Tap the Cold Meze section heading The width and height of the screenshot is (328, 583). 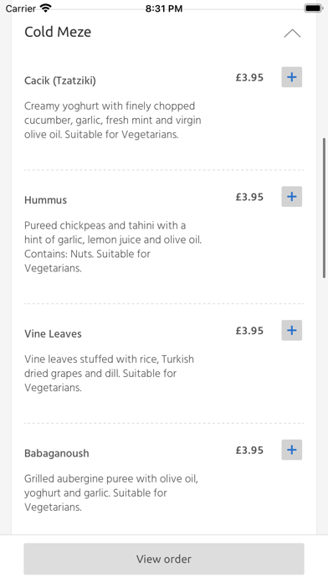[58, 32]
